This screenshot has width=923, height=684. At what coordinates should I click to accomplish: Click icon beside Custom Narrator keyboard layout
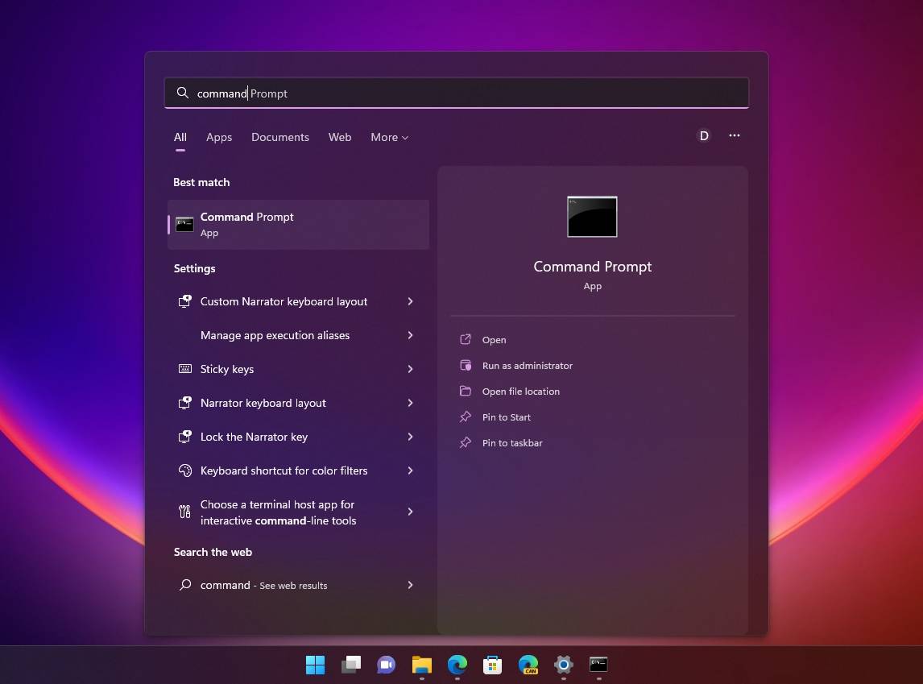pos(184,301)
